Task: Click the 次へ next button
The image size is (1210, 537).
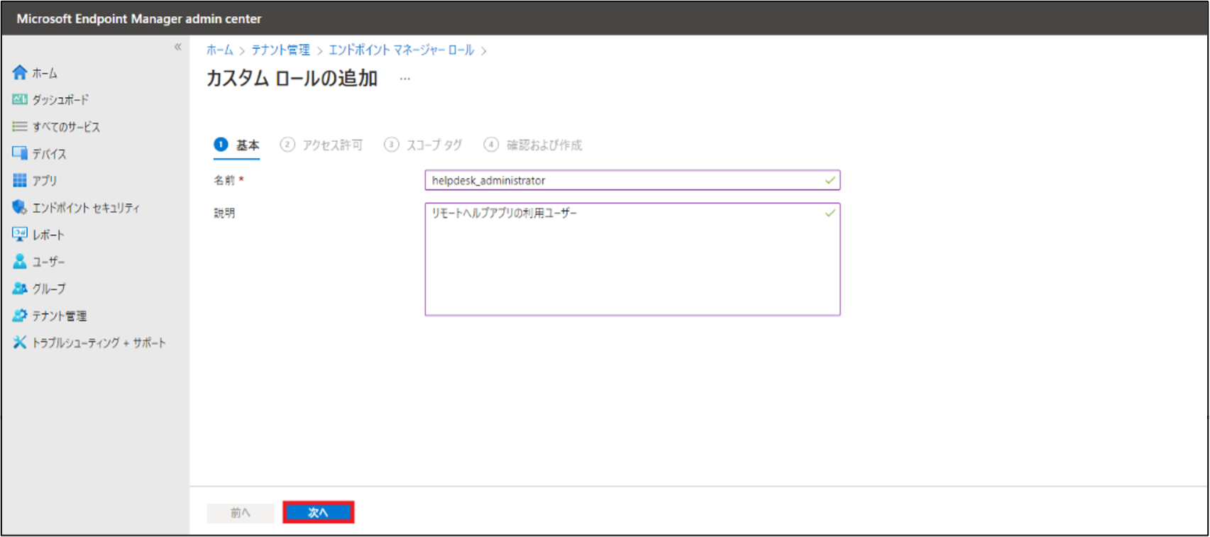Action: tap(319, 513)
